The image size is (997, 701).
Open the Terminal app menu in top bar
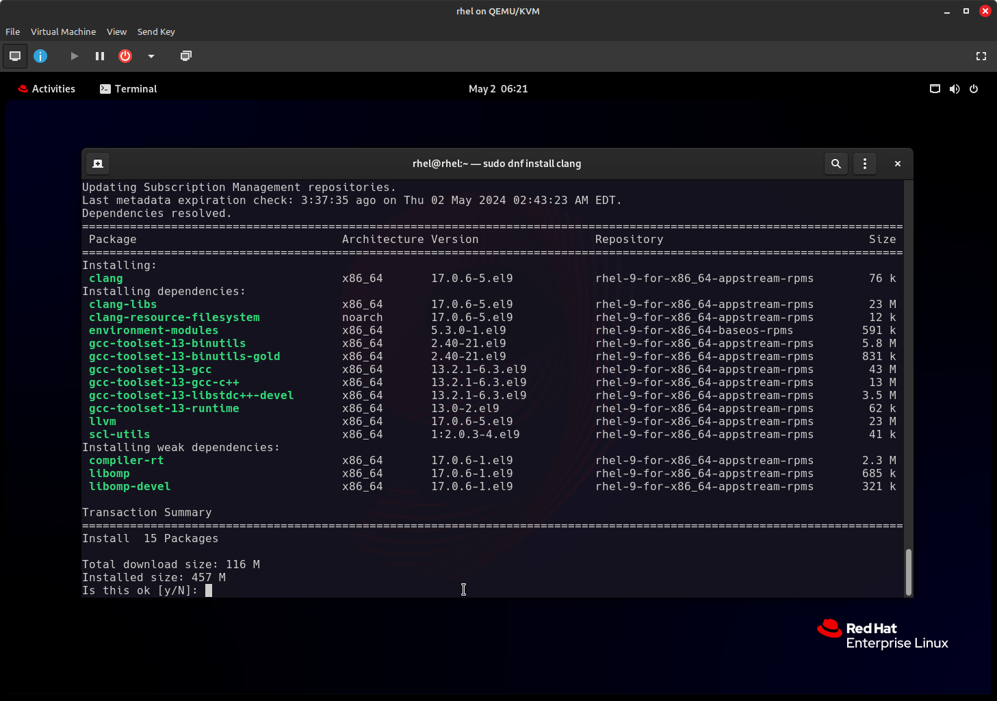129,89
